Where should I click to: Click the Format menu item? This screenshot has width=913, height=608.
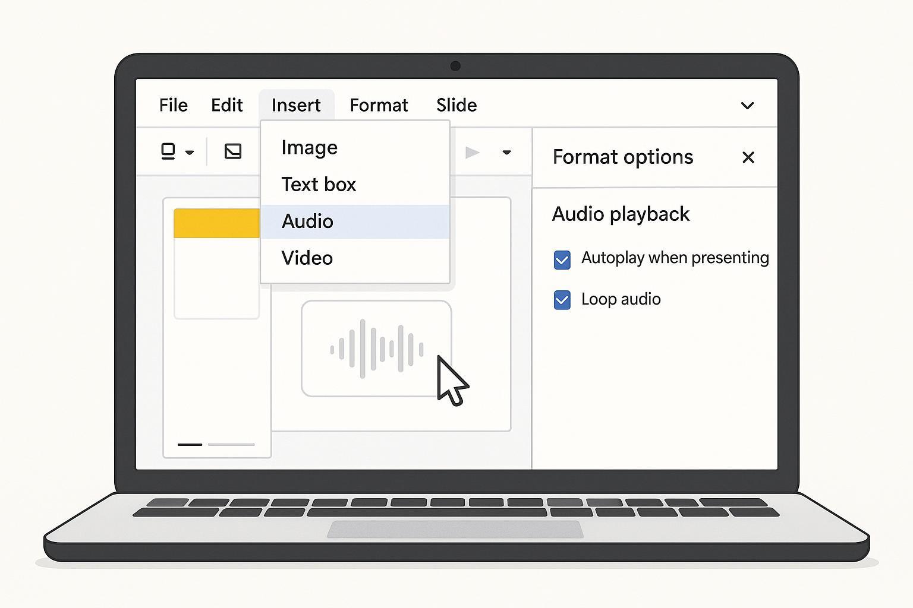(379, 105)
